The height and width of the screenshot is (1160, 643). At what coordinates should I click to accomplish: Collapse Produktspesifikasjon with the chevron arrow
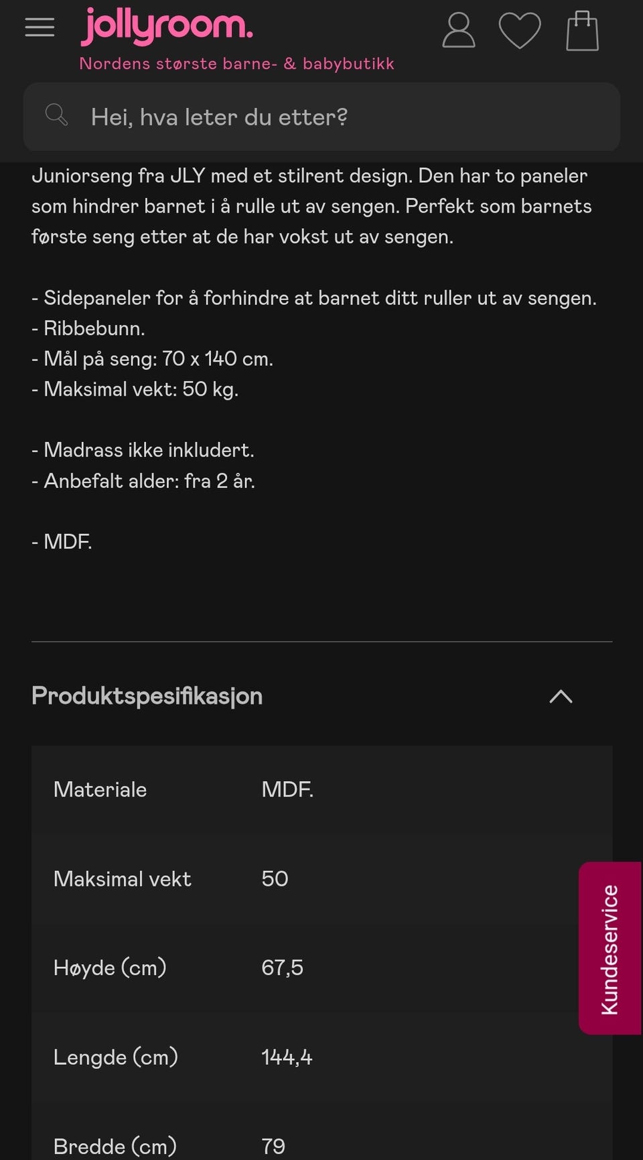click(561, 697)
